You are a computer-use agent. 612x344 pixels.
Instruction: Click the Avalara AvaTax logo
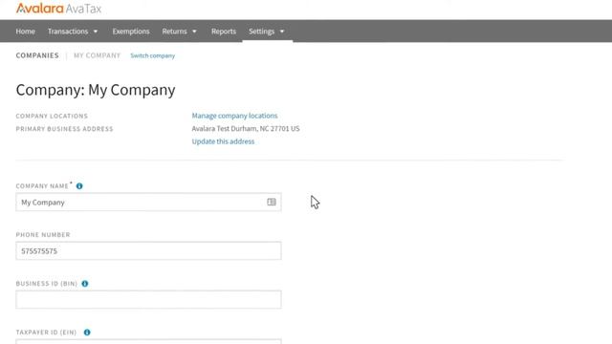pyautogui.click(x=58, y=9)
